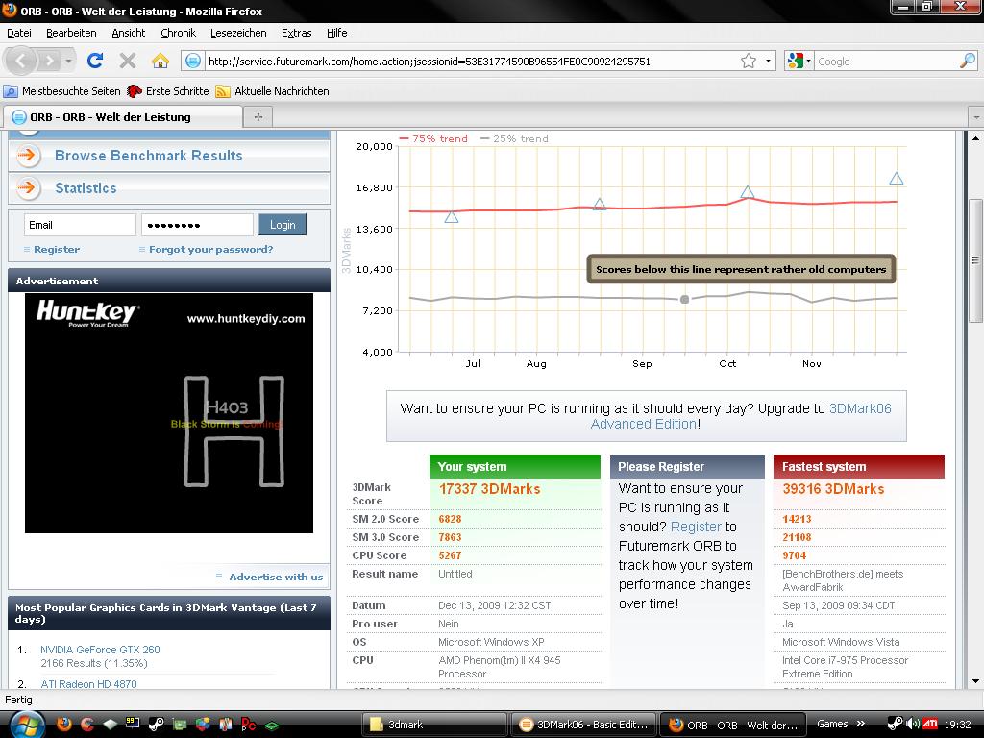Click the Login button
The width and height of the screenshot is (984, 738).
coord(283,225)
